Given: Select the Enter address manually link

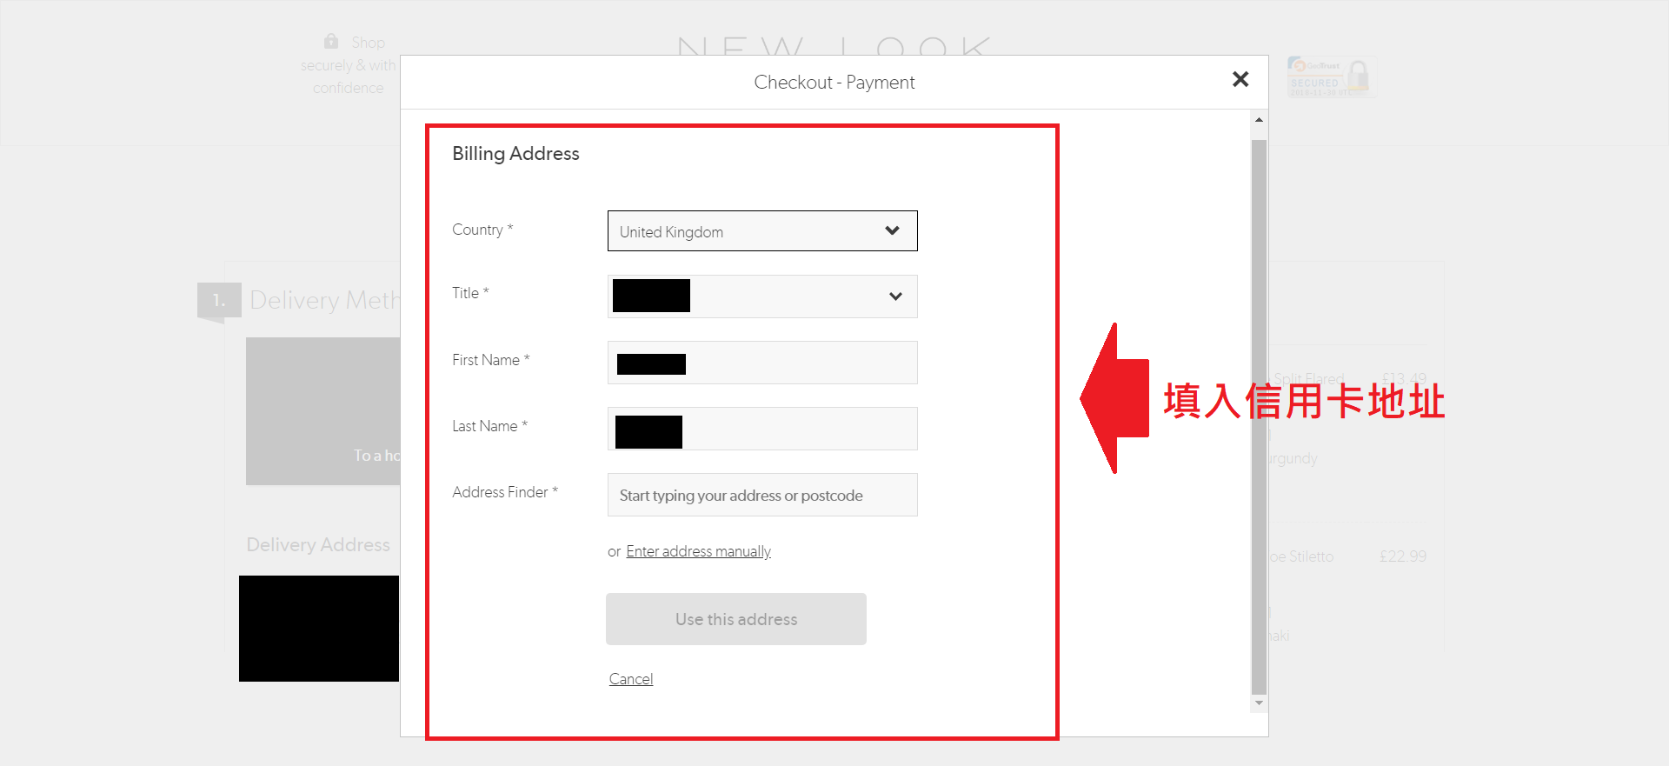Looking at the screenshot, I should (698, 551).
